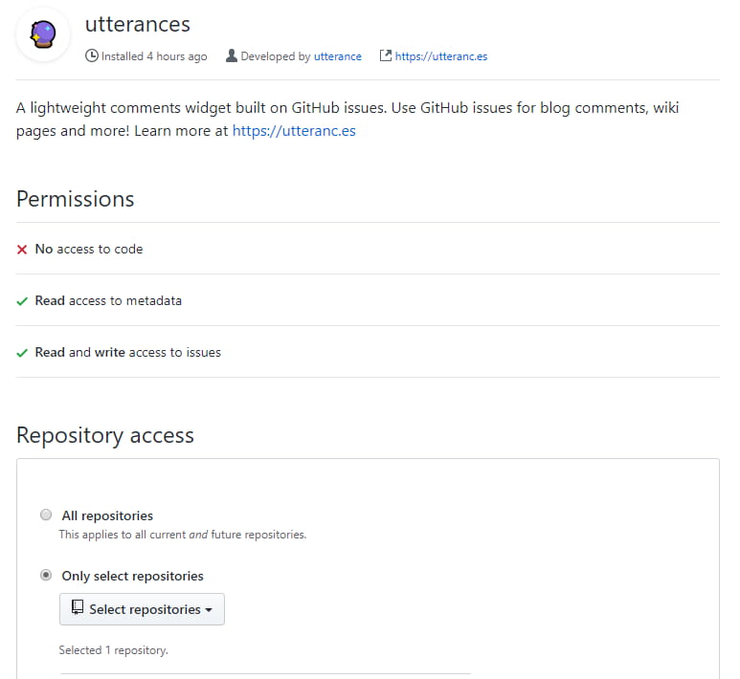This screenshot has height=679, width=740.
Task: Select the Only select repositories radio button
Action: coord(46,575)
